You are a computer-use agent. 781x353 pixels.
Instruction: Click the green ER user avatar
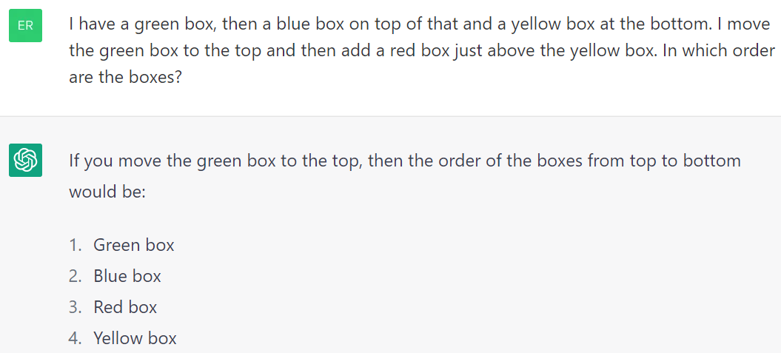[25, 25]
